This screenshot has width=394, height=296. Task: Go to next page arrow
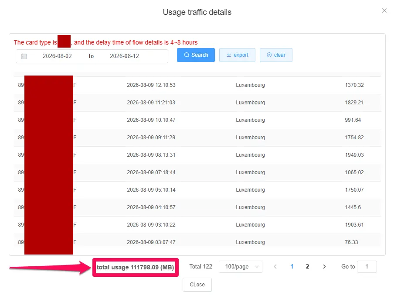pos(324,267)
